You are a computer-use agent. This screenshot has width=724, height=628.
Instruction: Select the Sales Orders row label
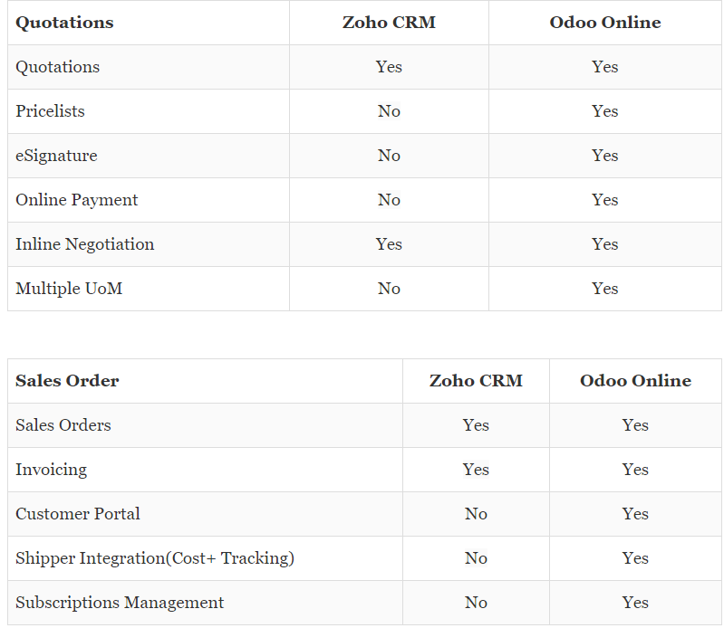pos(63,425)
